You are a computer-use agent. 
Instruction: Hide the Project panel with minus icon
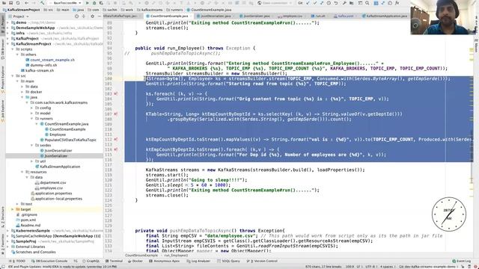tap(99, 16)
